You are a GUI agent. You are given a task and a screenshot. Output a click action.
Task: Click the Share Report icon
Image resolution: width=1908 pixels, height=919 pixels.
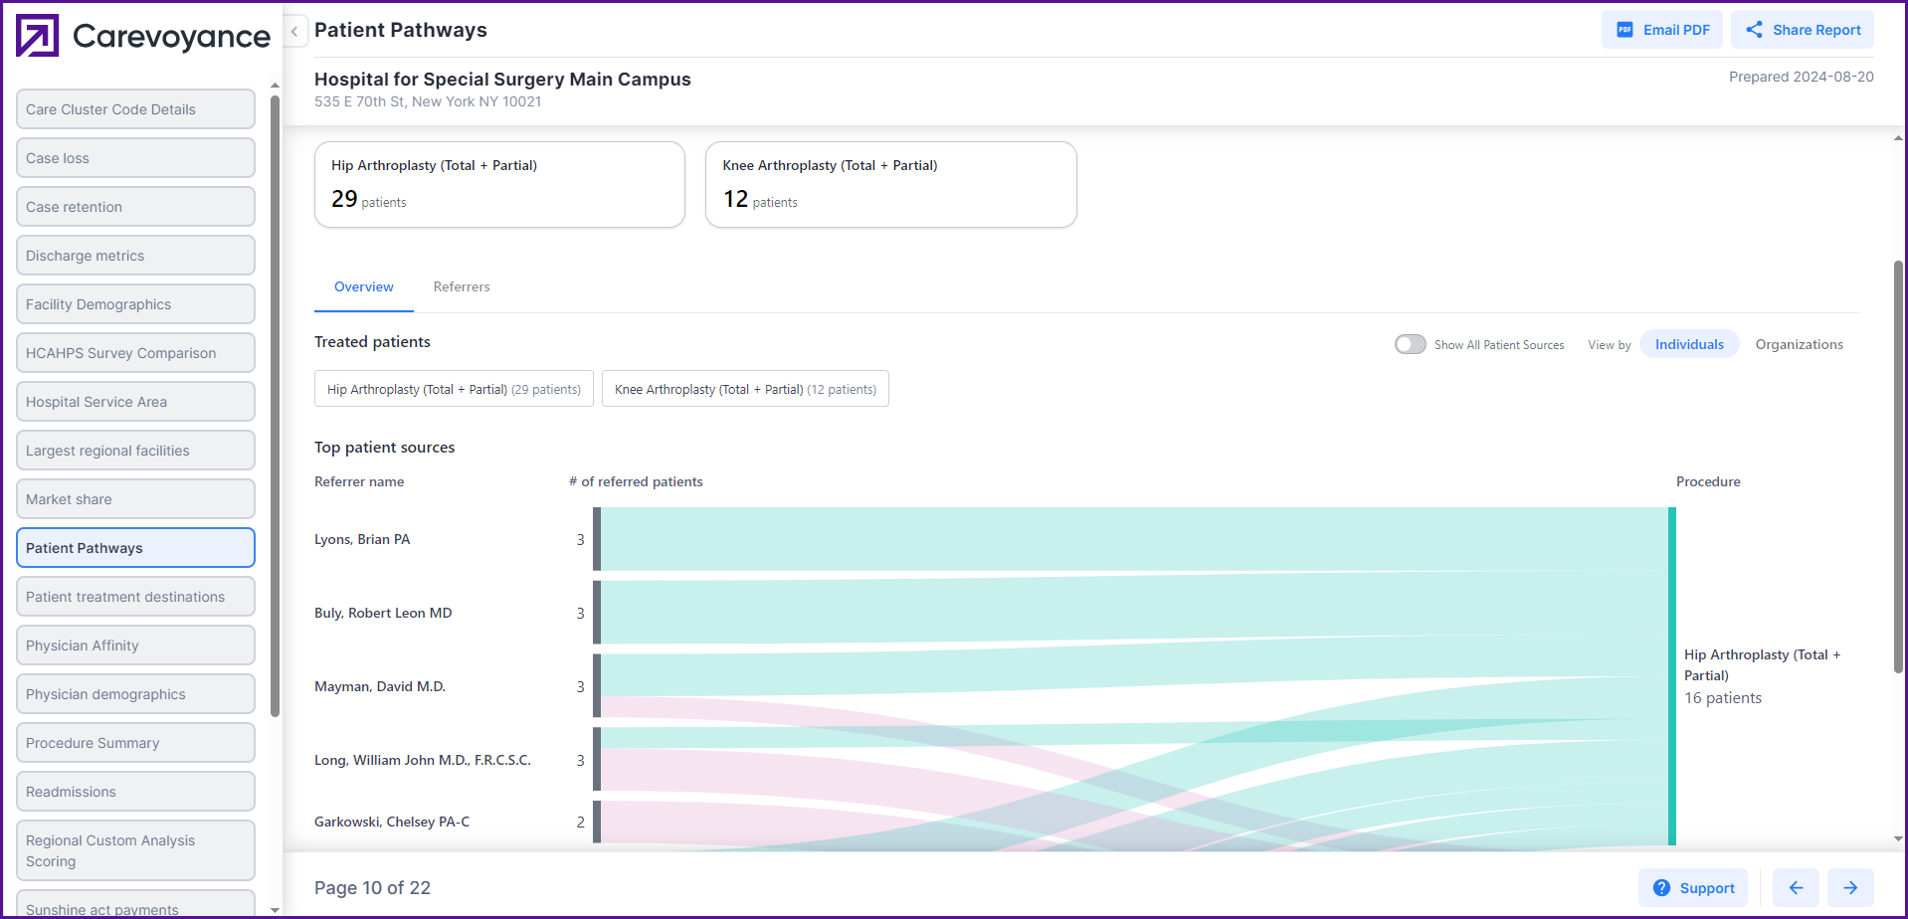pos(1754,30)
